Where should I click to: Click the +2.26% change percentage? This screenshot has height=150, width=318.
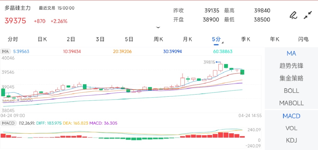(59, 21)
